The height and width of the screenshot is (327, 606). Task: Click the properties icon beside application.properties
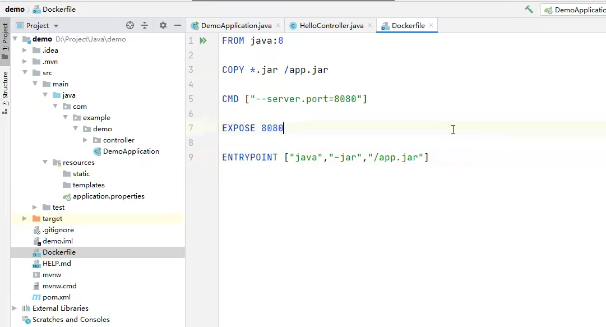66,196
